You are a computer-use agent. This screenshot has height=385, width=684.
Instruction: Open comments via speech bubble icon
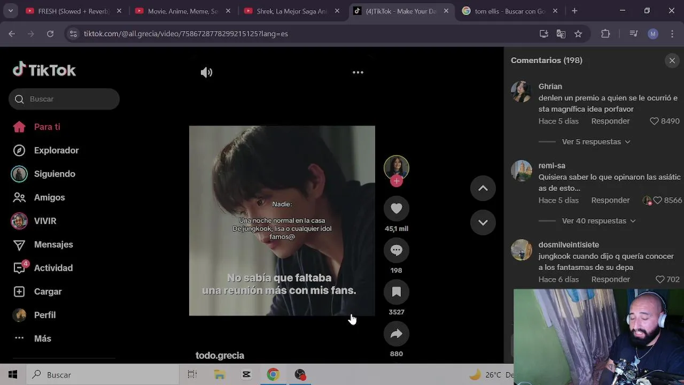[x=397, y=250]
